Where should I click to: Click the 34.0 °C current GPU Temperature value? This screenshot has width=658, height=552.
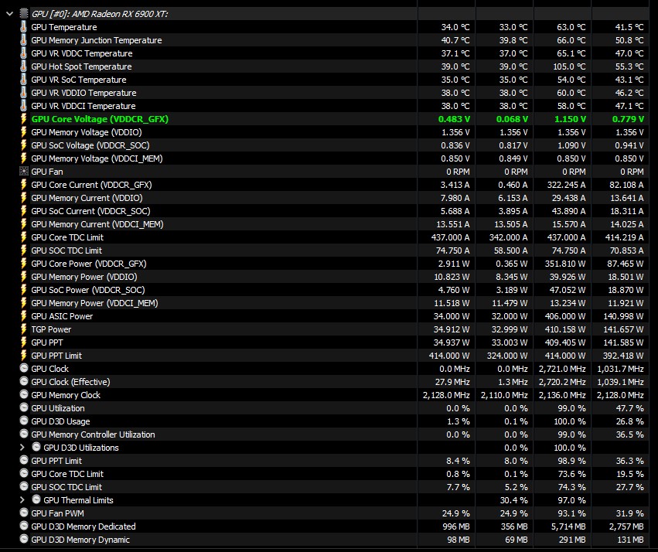click(x=455, y=27)
